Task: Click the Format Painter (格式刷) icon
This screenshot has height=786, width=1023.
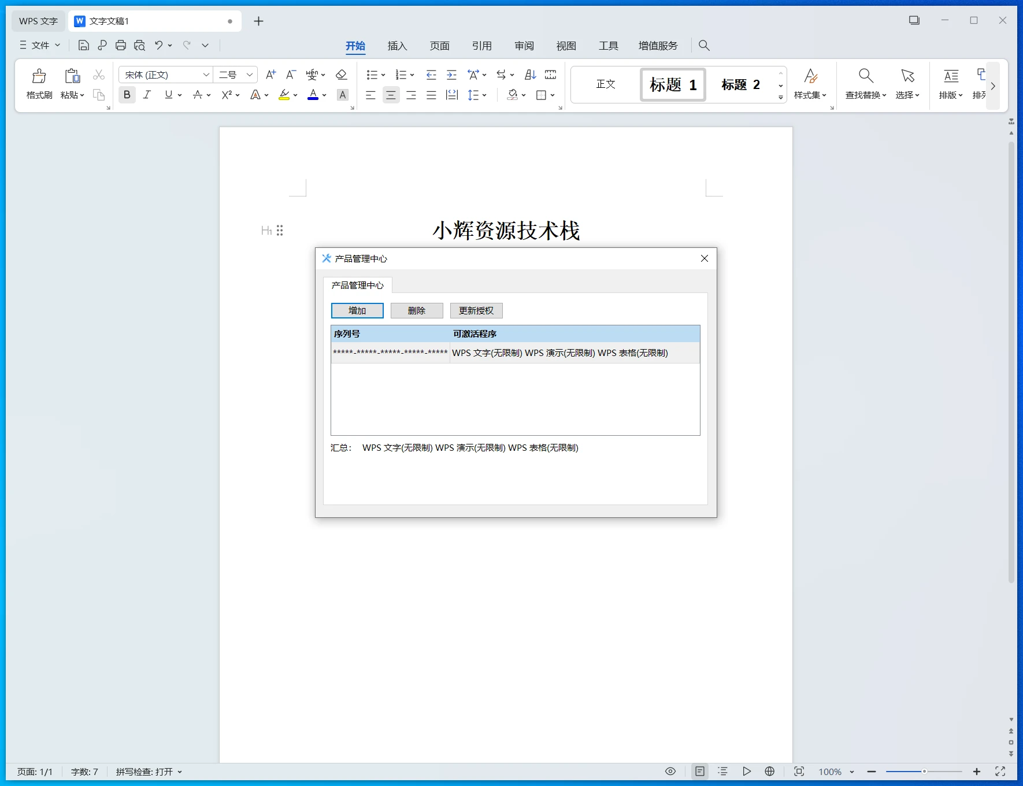Action: click(x=39, y=76)
